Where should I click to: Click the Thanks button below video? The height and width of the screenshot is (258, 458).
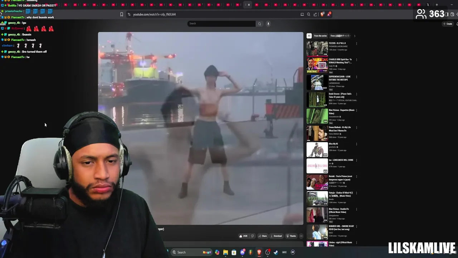tap(291, 236)
